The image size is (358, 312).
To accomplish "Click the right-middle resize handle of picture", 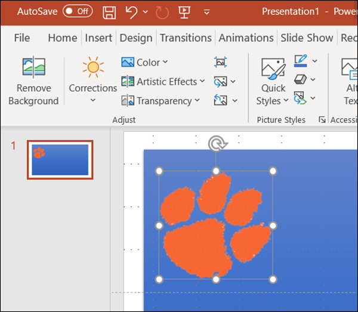I will point(273,225).
